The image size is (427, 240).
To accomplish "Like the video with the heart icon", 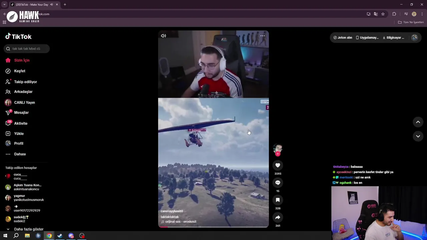I will (278, 165).
